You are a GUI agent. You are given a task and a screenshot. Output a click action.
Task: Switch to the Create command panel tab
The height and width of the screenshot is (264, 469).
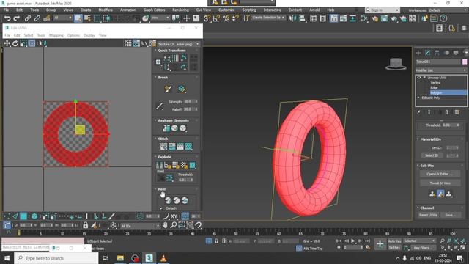pos(418,53)
